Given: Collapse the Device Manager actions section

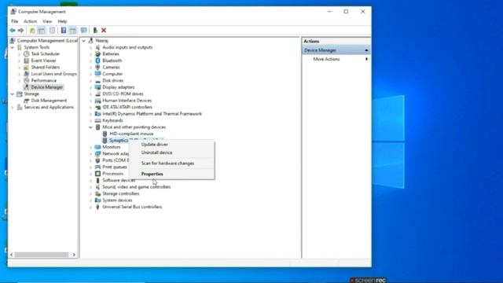Looking at the screenshot, I should pos(366,50).
